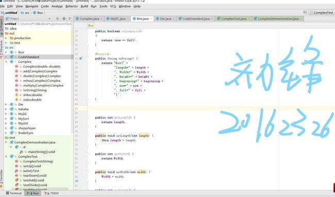Click the Box class breadcrumb label in editor
This screenshot has width=335, height=197.
tap(91, 25)
